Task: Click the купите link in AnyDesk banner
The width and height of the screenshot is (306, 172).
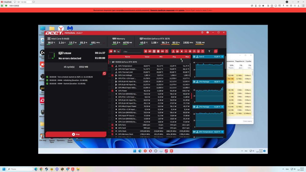Action: coord(181,10)
